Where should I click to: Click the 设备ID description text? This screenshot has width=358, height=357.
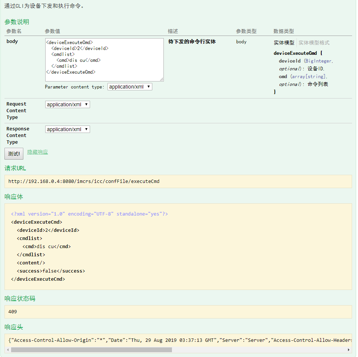315,69
